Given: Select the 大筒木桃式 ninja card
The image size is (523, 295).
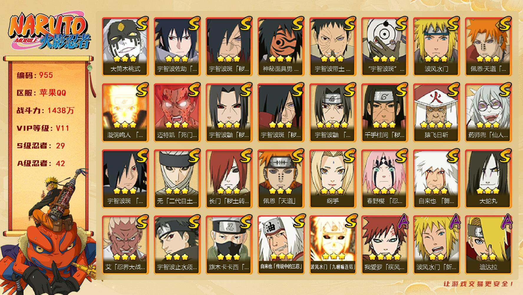Looking at the screenshot, I should [126, 47].
